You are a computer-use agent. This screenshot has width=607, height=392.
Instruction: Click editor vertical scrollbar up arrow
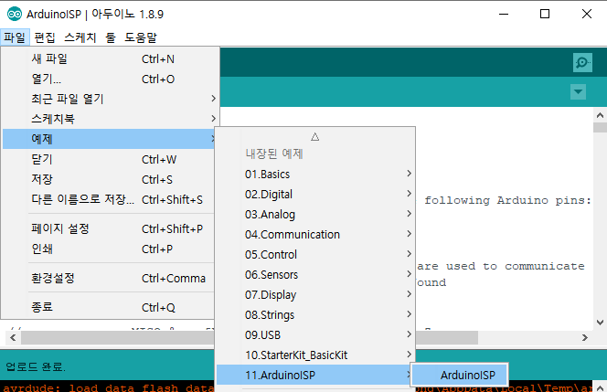pyautogui.click(x=600, y=115)
